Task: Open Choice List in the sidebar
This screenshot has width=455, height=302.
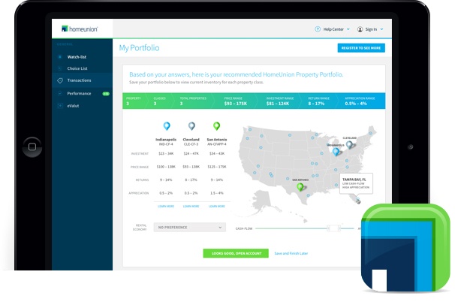Action: tap(77, 68)
